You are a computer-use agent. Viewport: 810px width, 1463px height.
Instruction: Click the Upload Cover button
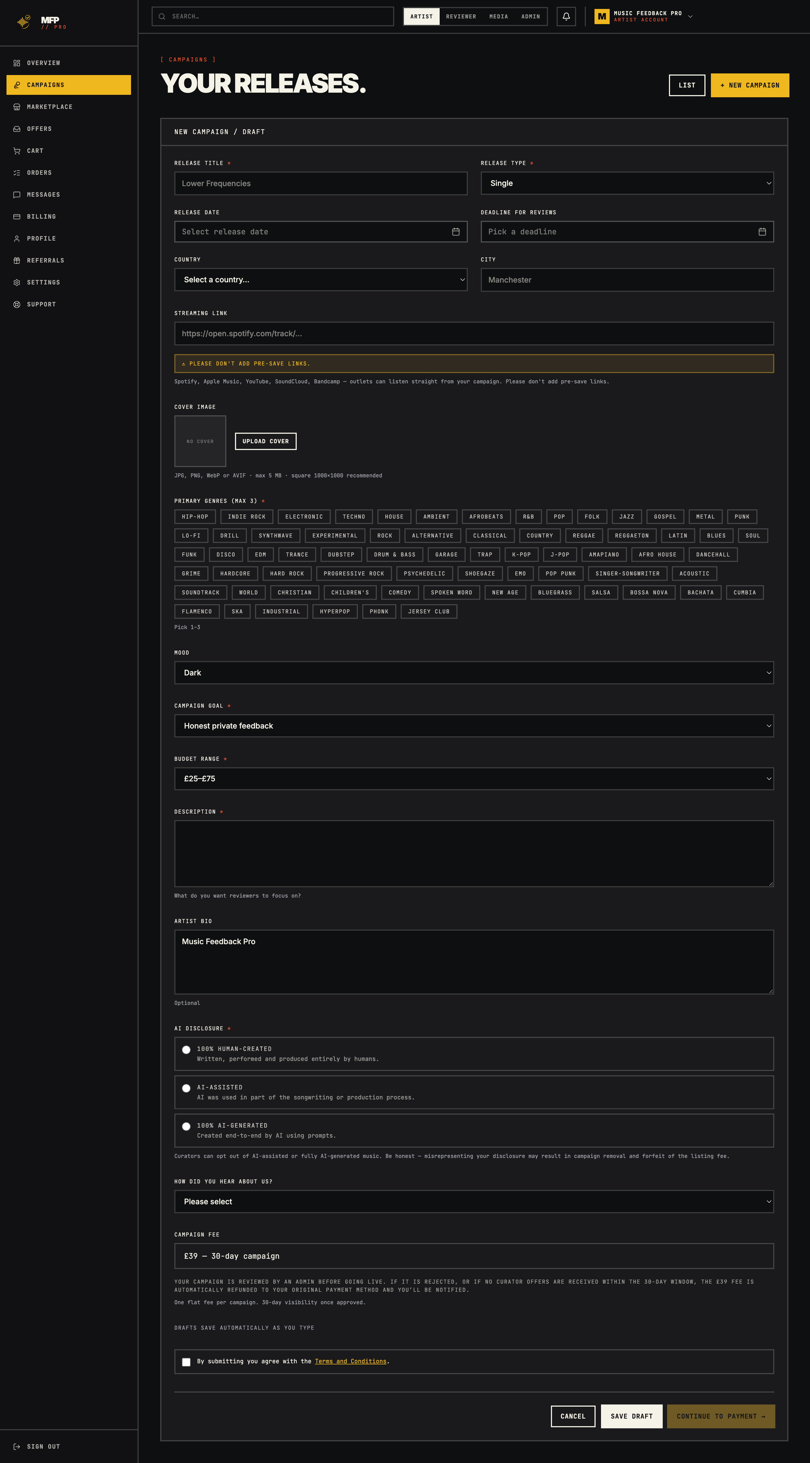point(266,441)
